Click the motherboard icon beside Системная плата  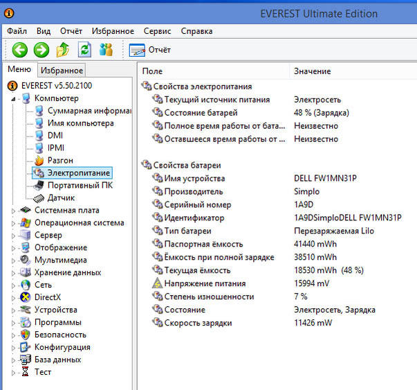(26, 210)
